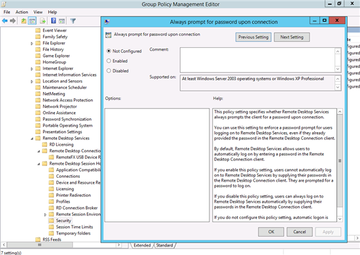Click the Help pane scroll down arrow
This screenshot has height=255, width=360.
pos(340,219)
